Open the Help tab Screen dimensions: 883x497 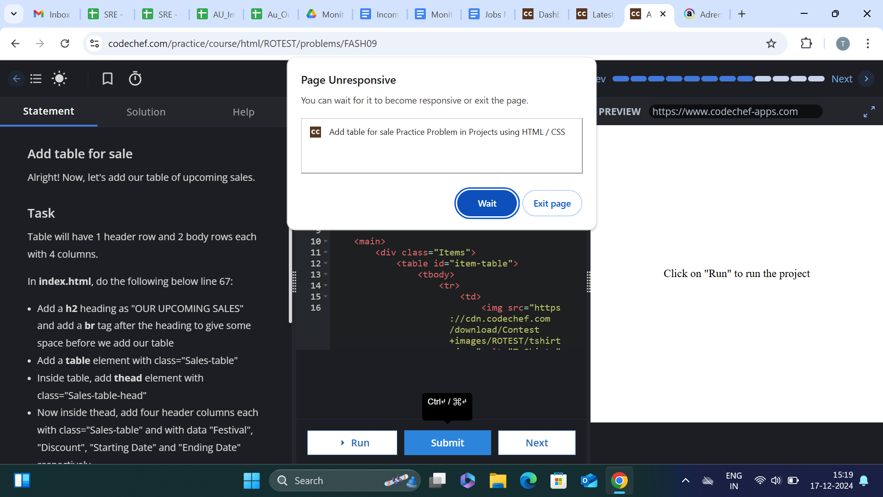tap(243, 112)
